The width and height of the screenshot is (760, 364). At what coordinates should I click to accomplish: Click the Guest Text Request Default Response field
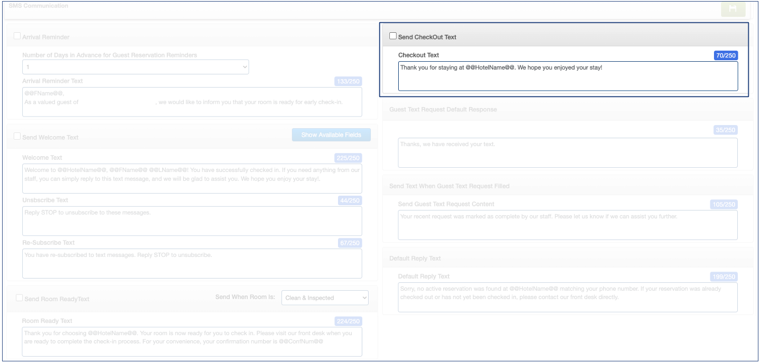click(568, 152)
